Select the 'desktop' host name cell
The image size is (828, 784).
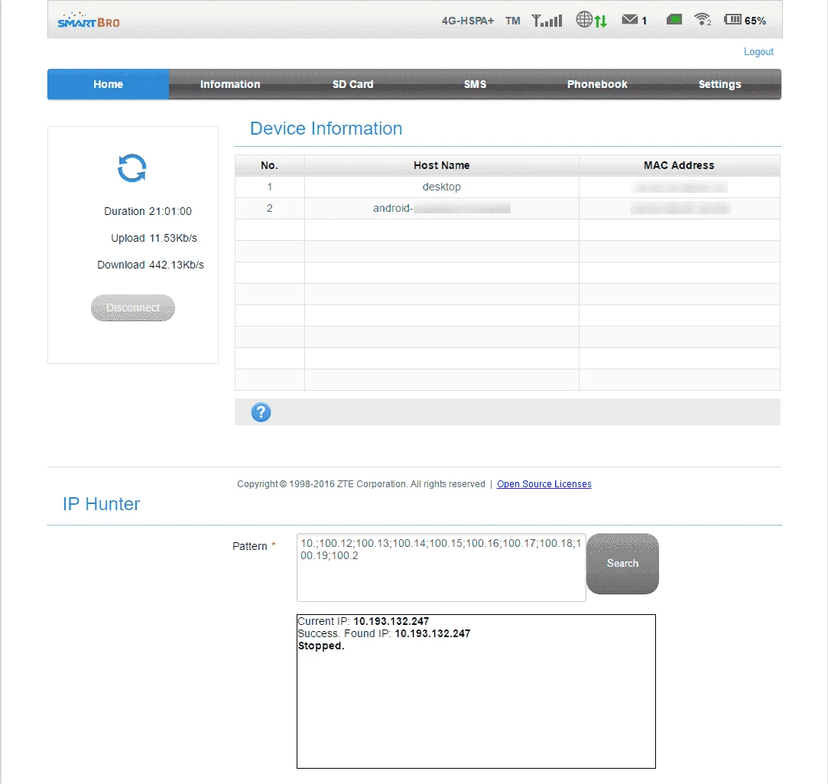441,187
